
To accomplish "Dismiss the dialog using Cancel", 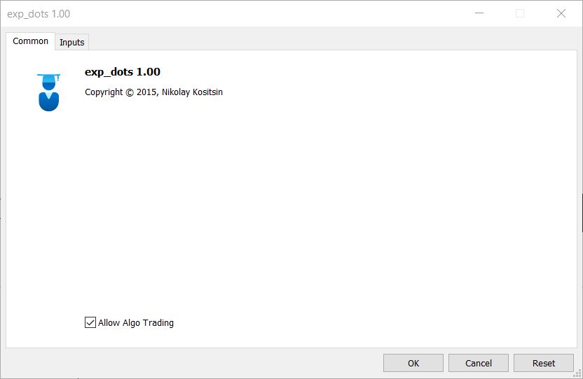I will [478, 363].
